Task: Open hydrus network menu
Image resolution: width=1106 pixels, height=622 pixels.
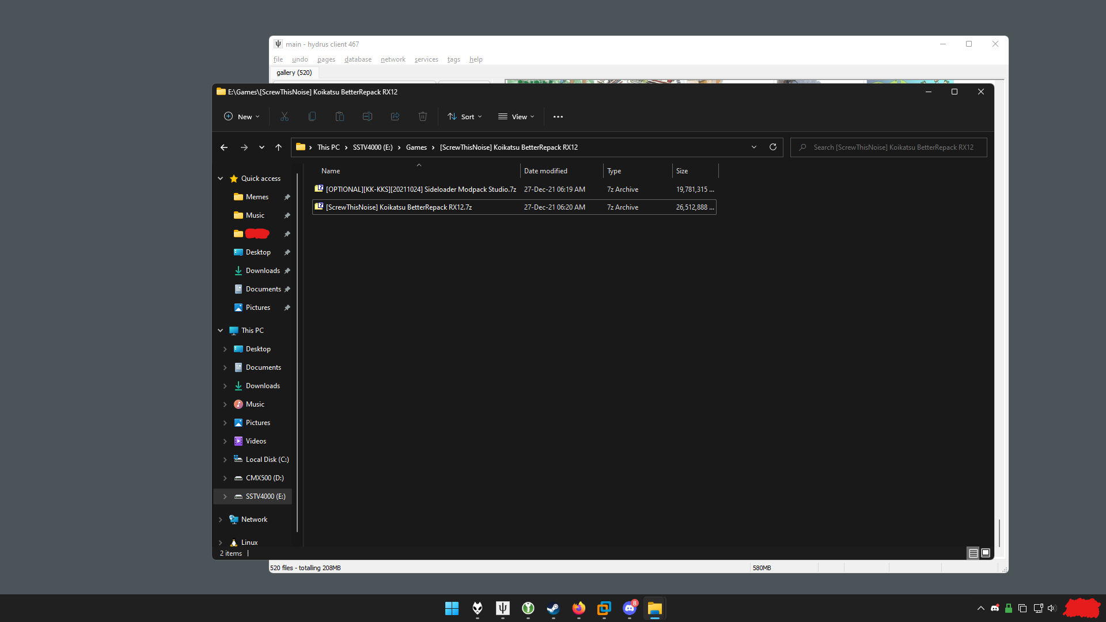Action: coord(393,59)
